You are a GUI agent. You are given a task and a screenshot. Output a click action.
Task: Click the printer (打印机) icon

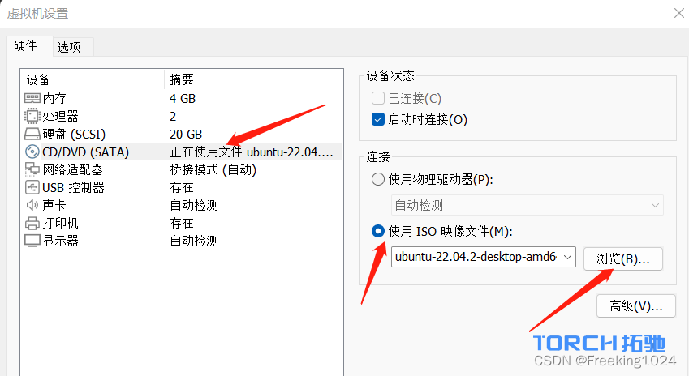[x=32, y=223]
